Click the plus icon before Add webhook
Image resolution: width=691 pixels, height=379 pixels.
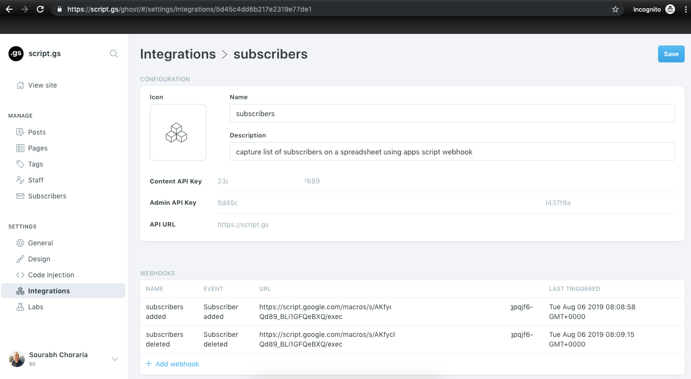[149, 364]
